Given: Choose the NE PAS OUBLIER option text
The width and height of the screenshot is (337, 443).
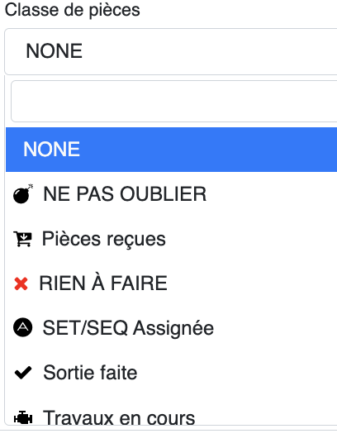Looking at the screenshot, I should point(125,194).
